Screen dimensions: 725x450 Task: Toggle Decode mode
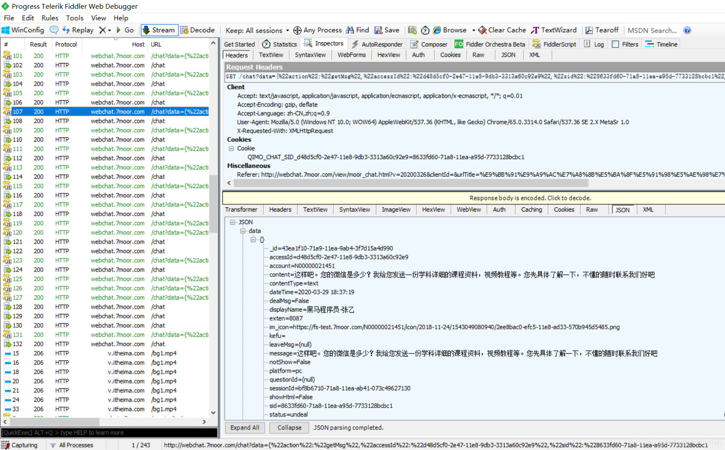[x=198, y=30]
